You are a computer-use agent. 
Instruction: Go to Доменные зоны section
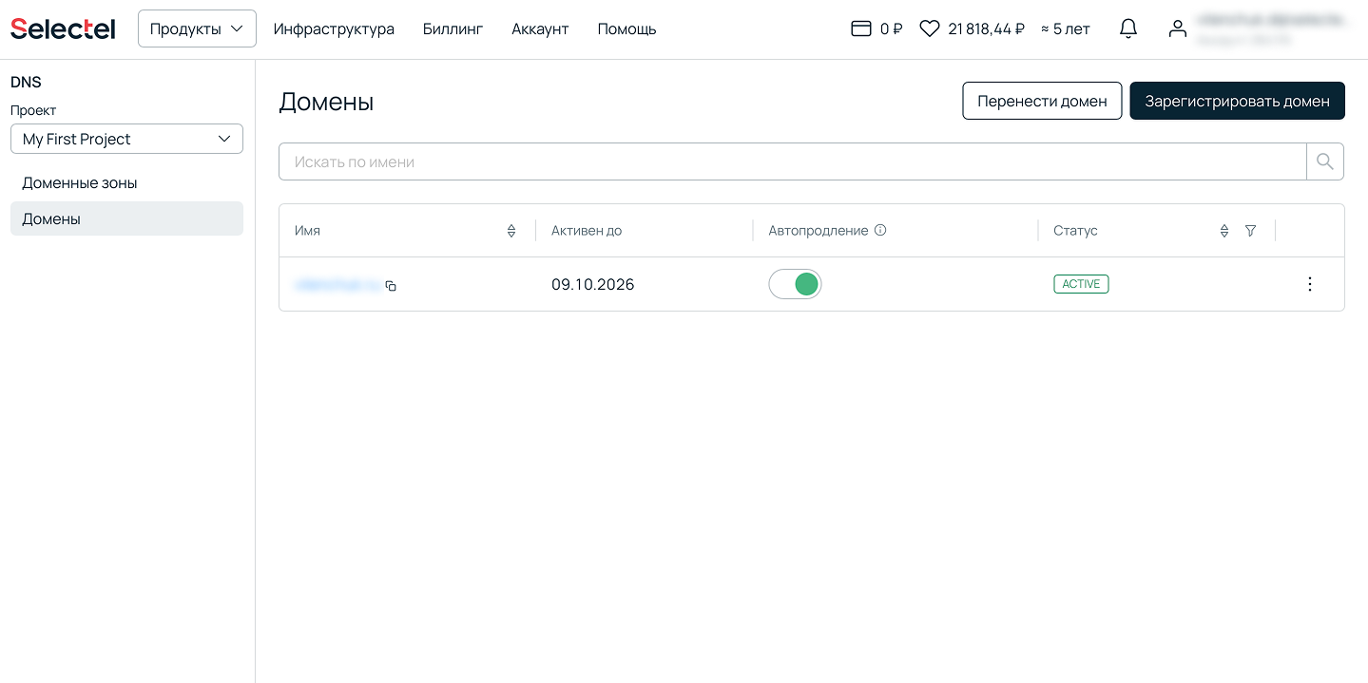pos(80,182)
